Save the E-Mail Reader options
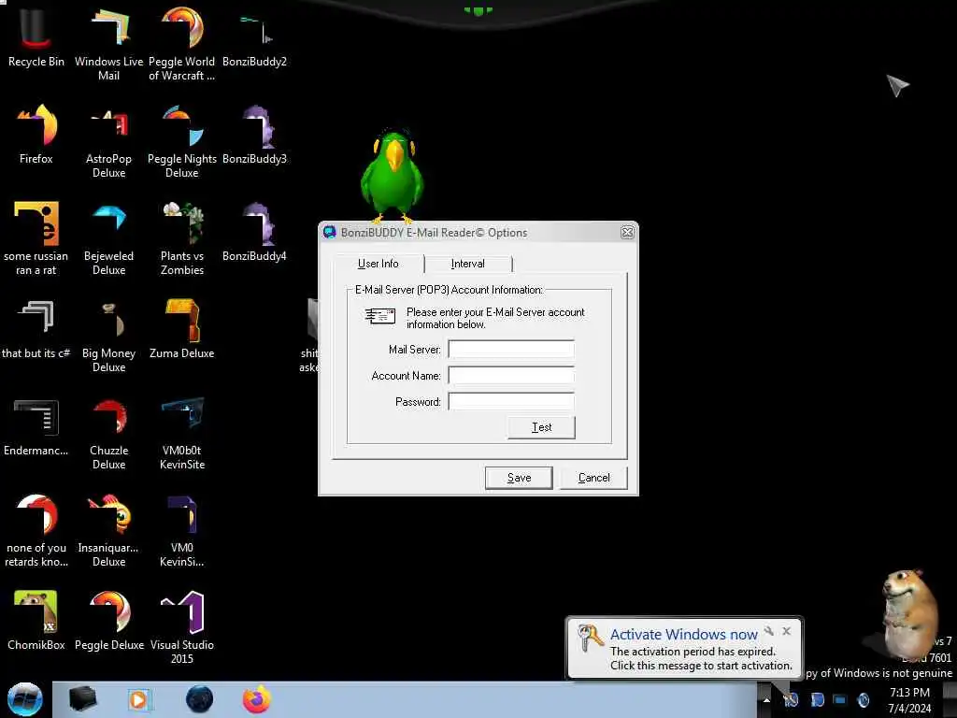The height and width of the screenshot is (718, 957). click(x=519, y=478)
